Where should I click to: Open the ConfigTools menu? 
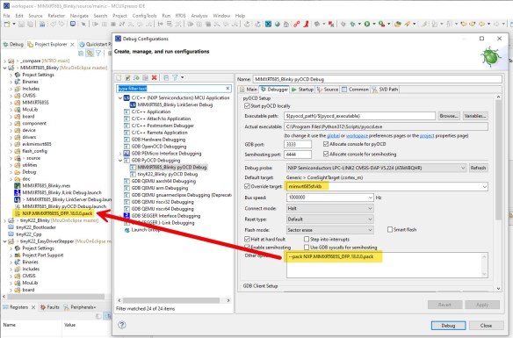(x=144, y=16)
